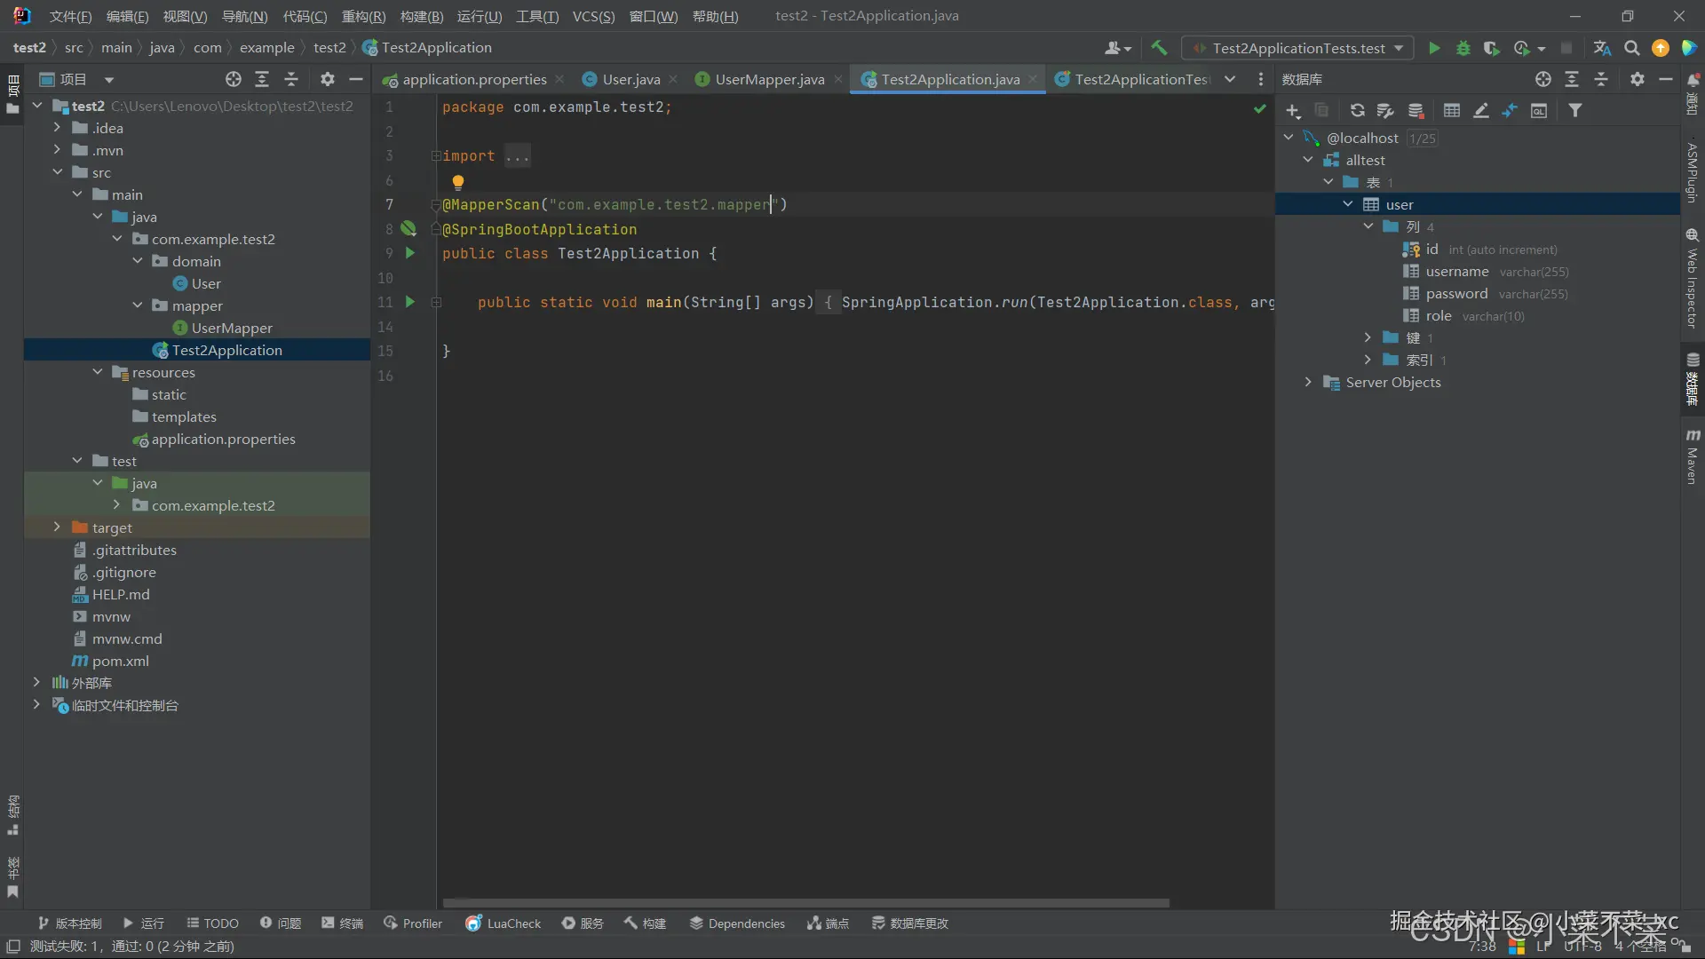Viewport: 1705px width, 959px height.
Task: Click the green Run button in toolbar
Action: tap(1433, 48)
